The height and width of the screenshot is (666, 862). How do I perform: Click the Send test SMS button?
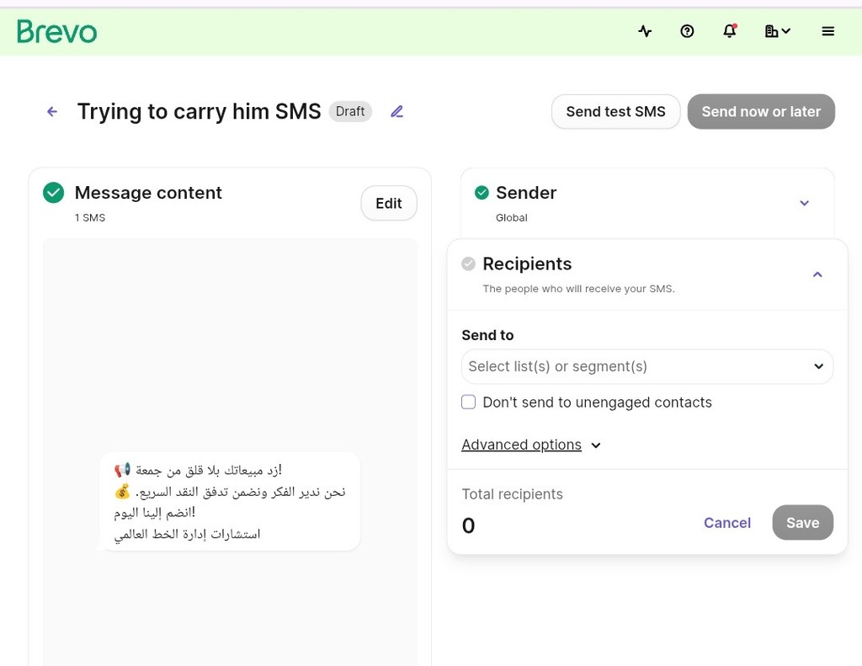click(615, 112)
